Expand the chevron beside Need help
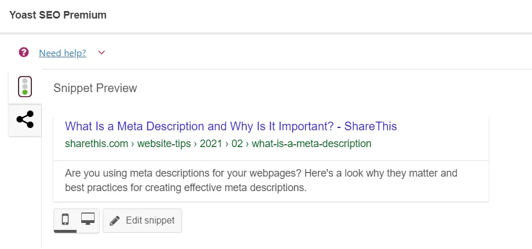 click(102, 53)
